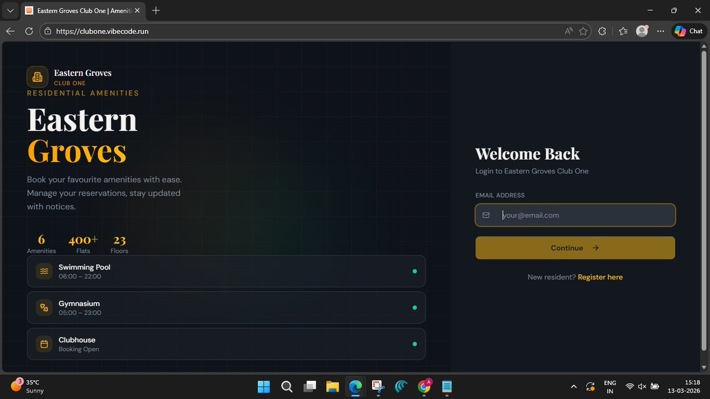
Task: Focus the email address input field
Action: pyautogui.click(x=575, y=215)
